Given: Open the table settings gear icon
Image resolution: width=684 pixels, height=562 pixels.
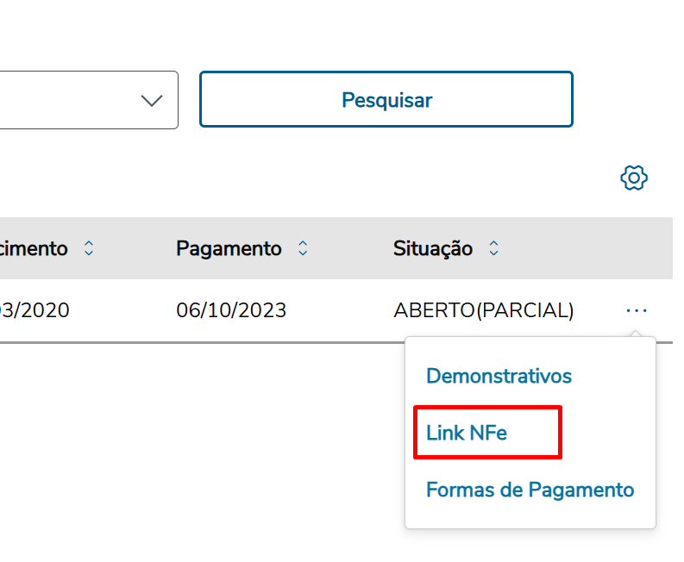Looking at the screenshot, I should tap(634, 178).
